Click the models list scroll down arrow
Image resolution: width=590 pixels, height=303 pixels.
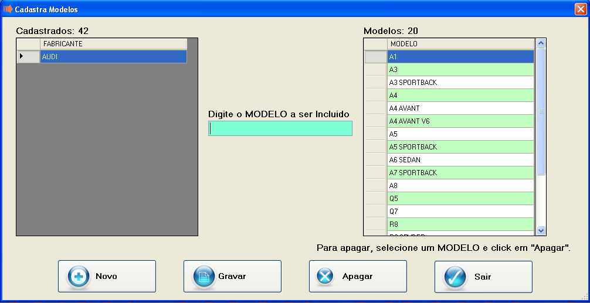coord(541,230)
